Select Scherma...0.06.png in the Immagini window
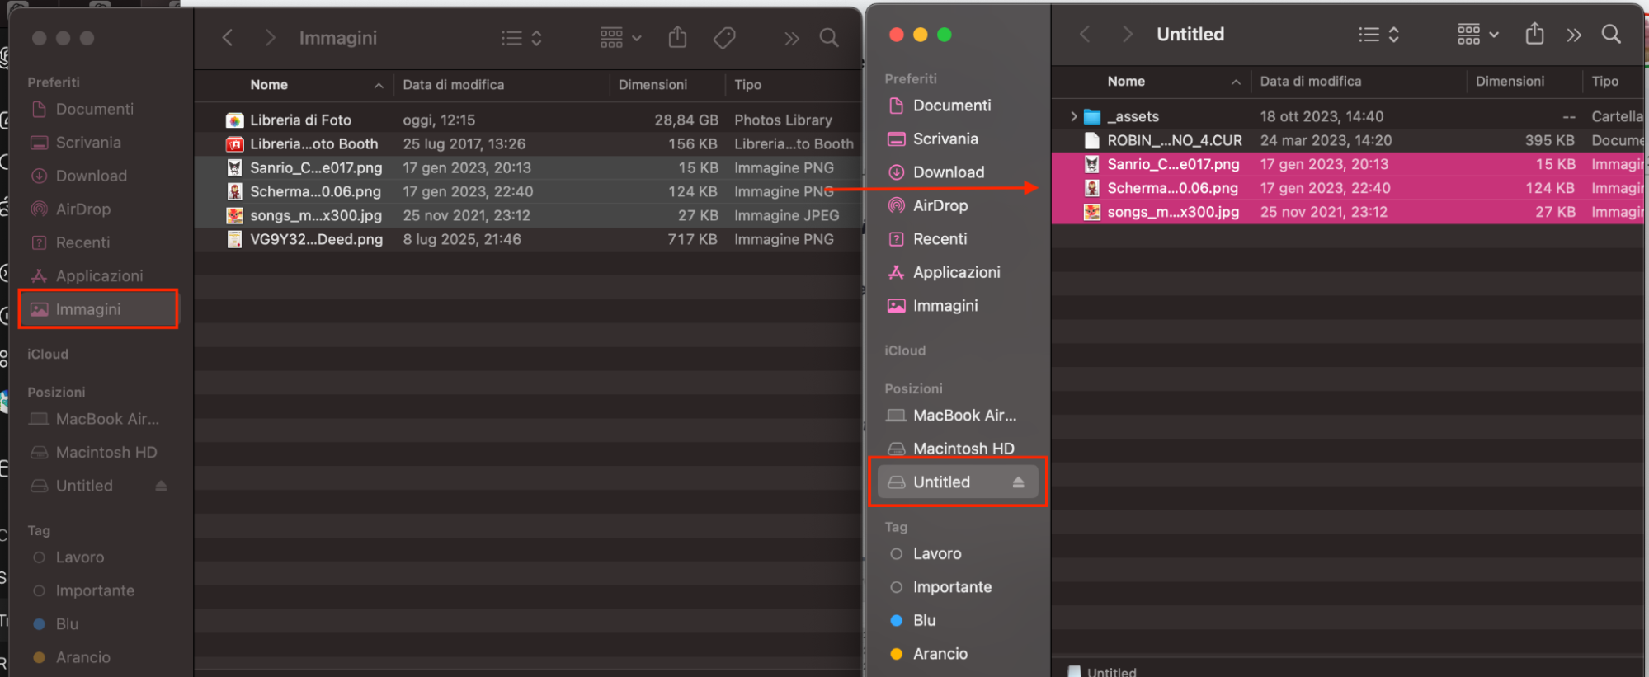Image resolution: width=1649 pixels, height=677 pixels. pyautogui.click(x=528, y=192)
